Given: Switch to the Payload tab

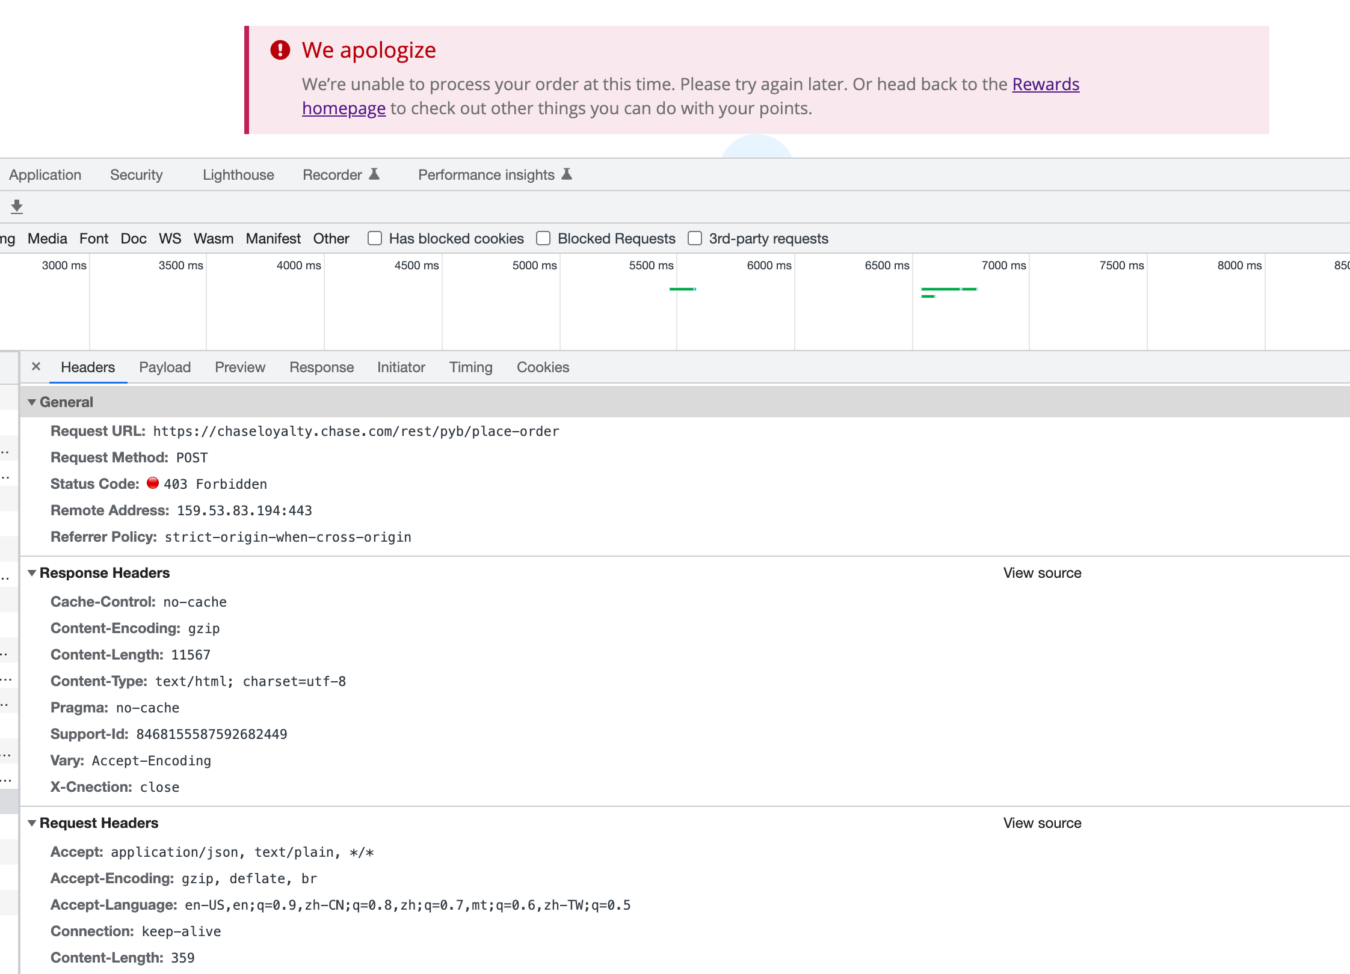Looking at the screenshot, I should pyautogui.click(x=165, y=367).
